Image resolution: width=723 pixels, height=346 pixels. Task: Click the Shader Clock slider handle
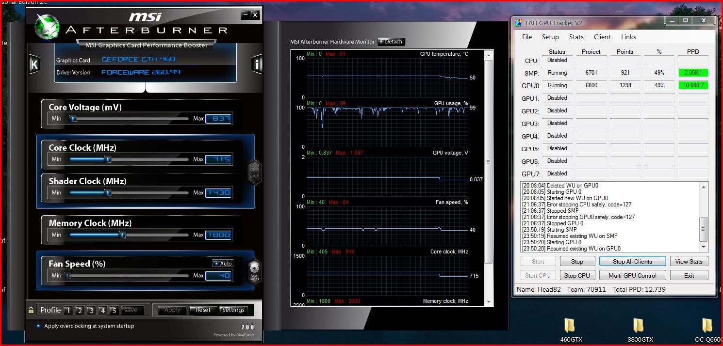click(x=108, y=192)
